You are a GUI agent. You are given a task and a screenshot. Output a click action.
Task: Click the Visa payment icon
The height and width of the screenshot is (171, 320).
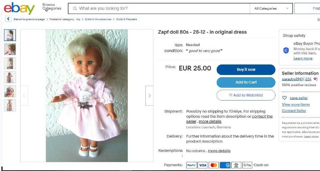tap(202, 165)
